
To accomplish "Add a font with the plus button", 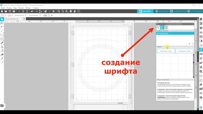I will click(189, 44).
